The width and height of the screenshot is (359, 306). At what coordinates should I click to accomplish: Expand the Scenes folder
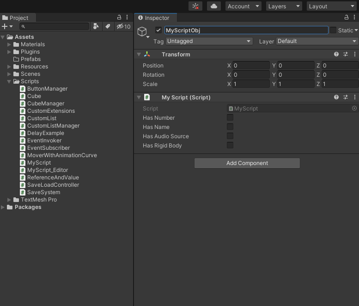click(9, 74)
